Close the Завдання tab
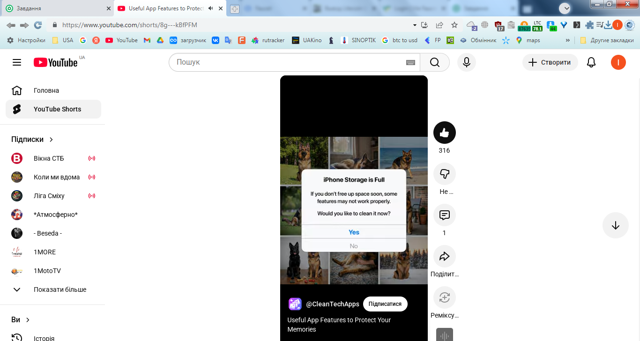640x341 pixels. tap(109, 8)
